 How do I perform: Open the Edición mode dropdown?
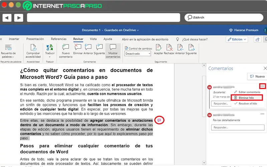[x=237, y=39]
